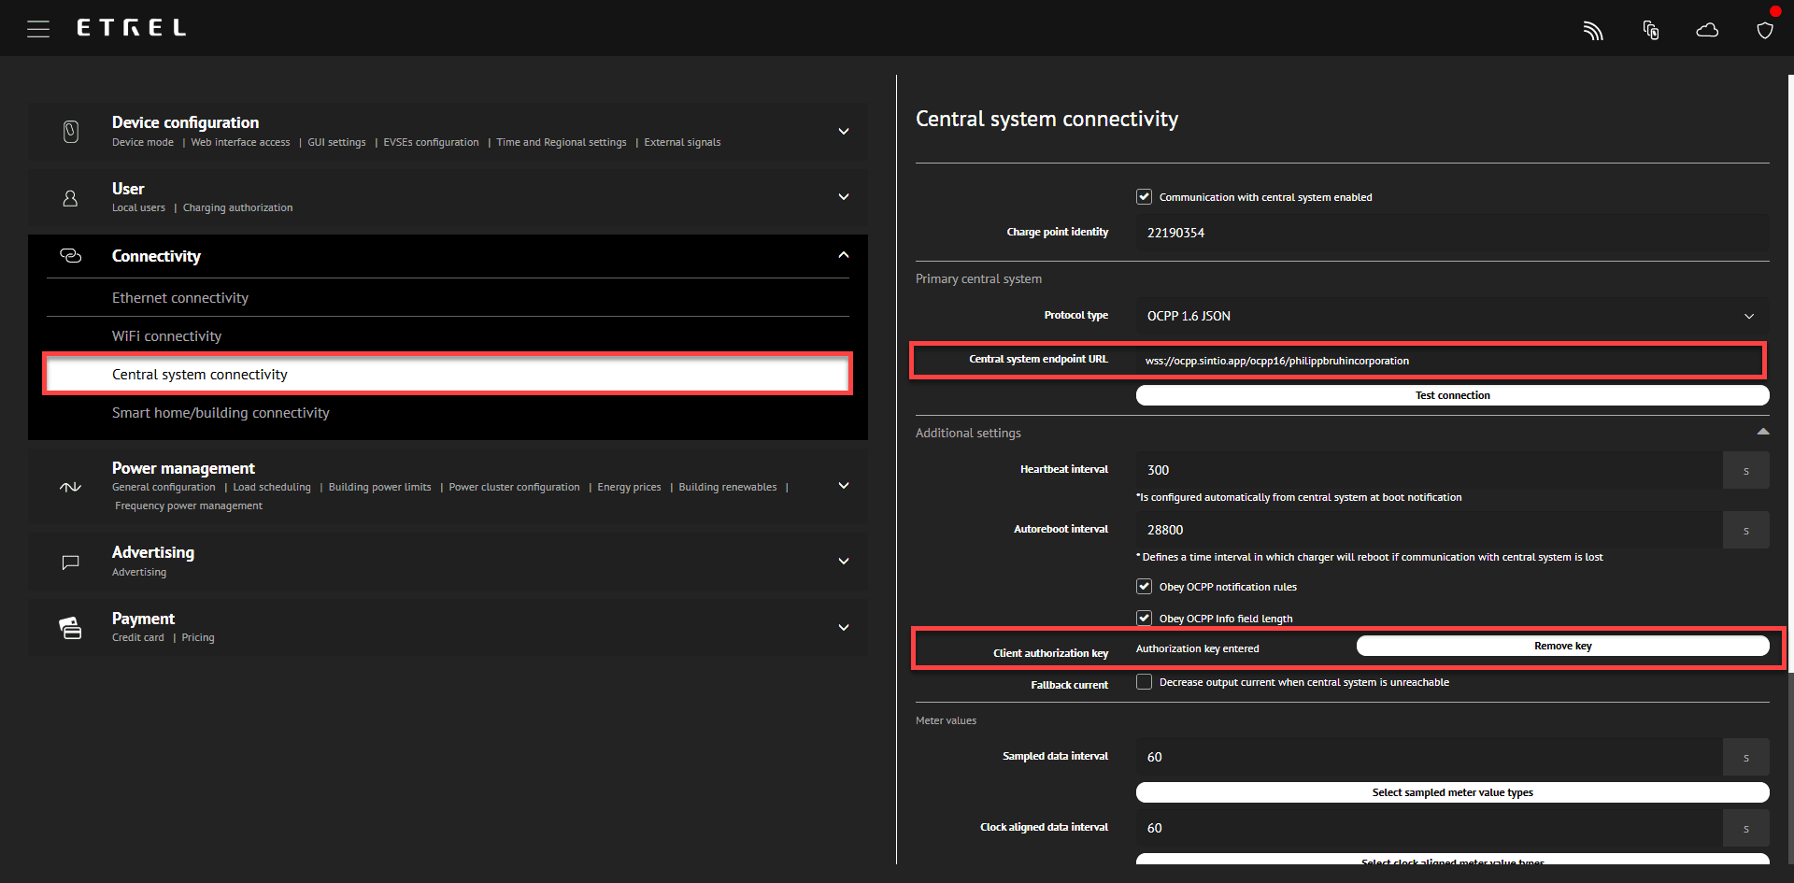Click the Device configuration charger icon
This screenshot has height=883, width=1794.
(71, 132)
